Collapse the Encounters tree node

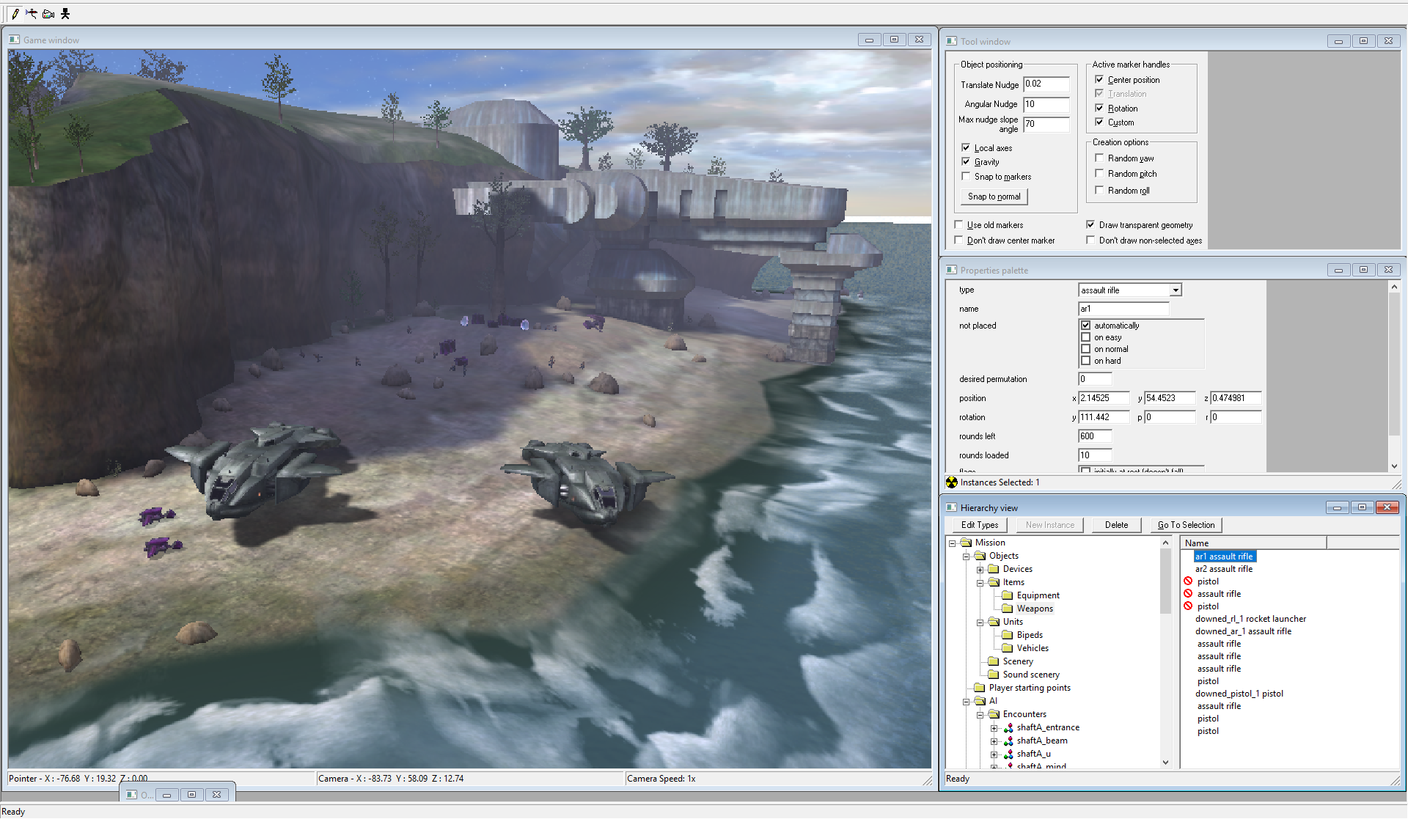pos(980,714)
